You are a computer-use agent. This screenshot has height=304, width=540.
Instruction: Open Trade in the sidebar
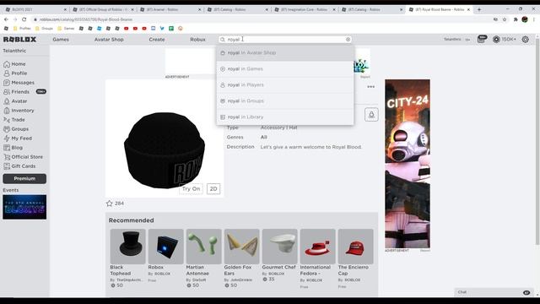pyautogui.click(x=14, y=120)
